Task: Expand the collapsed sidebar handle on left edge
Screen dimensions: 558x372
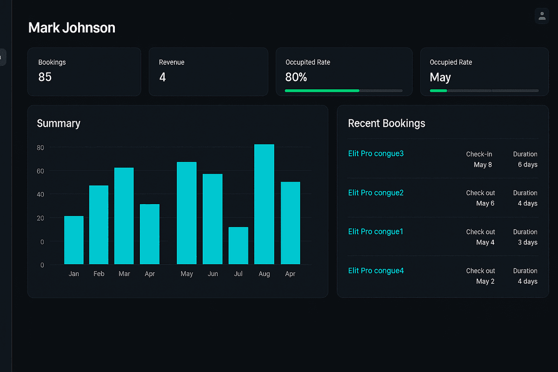Action: (x=2, y=57)
